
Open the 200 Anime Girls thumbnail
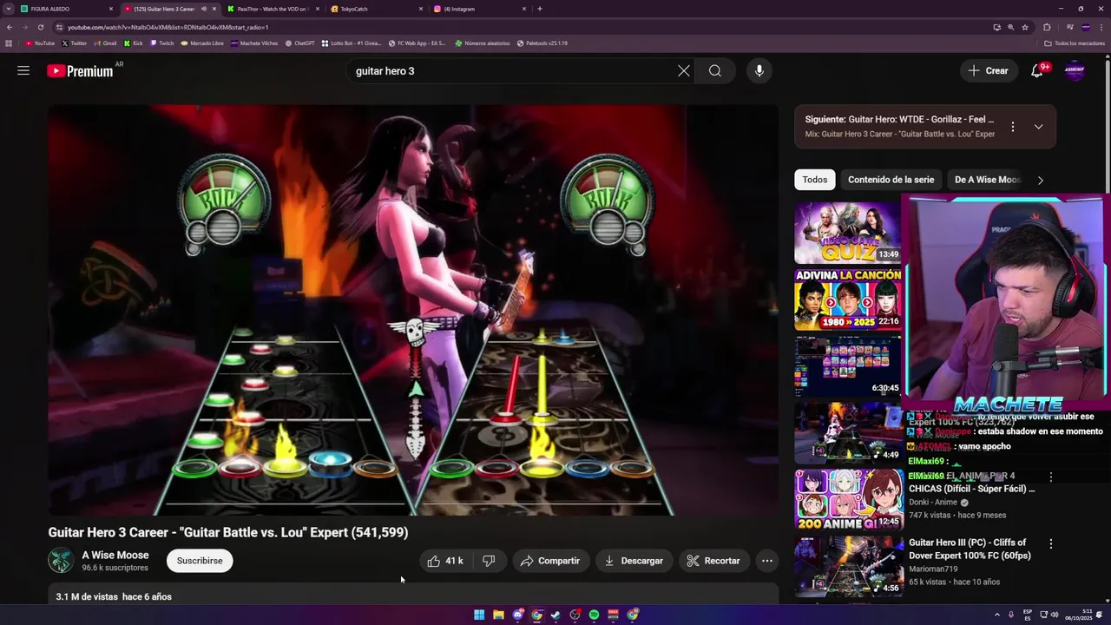click(848, 500)
